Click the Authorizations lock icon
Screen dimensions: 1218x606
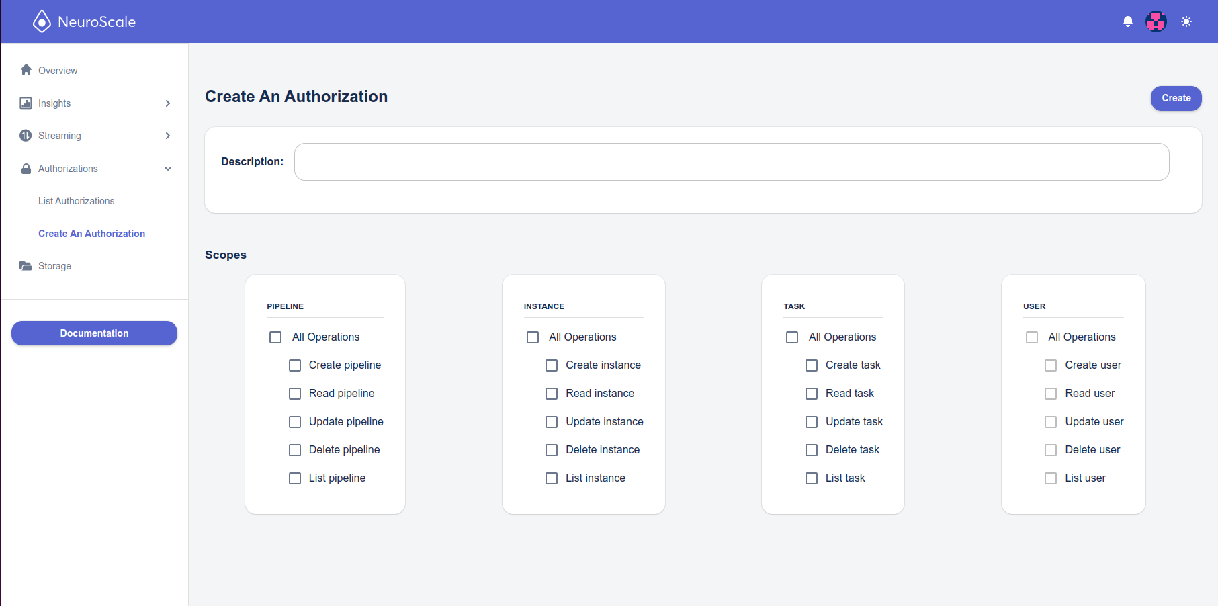[x=26, y=169]
